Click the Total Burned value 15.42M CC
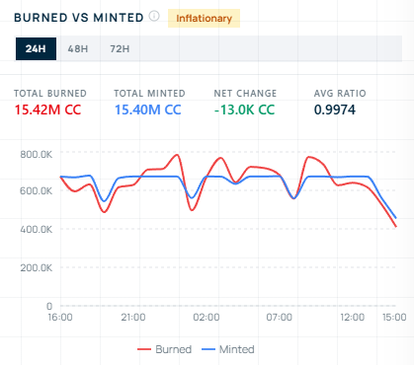Image resolution: width=414 pixels, height=365 pixels. (x=47, y=109)
